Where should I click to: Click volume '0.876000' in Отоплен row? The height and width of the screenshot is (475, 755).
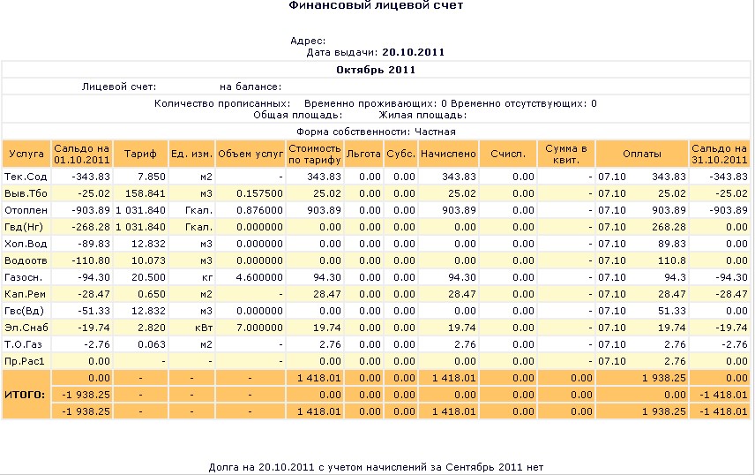click(x=259, y=210)
